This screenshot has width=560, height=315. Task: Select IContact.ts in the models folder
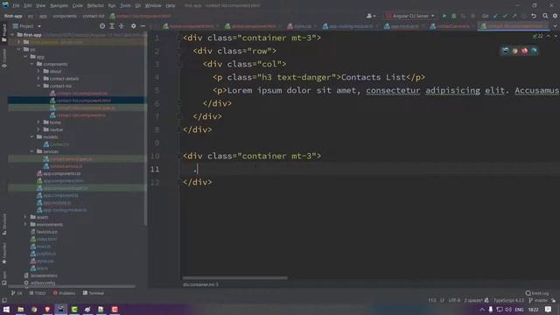point(56,144)
